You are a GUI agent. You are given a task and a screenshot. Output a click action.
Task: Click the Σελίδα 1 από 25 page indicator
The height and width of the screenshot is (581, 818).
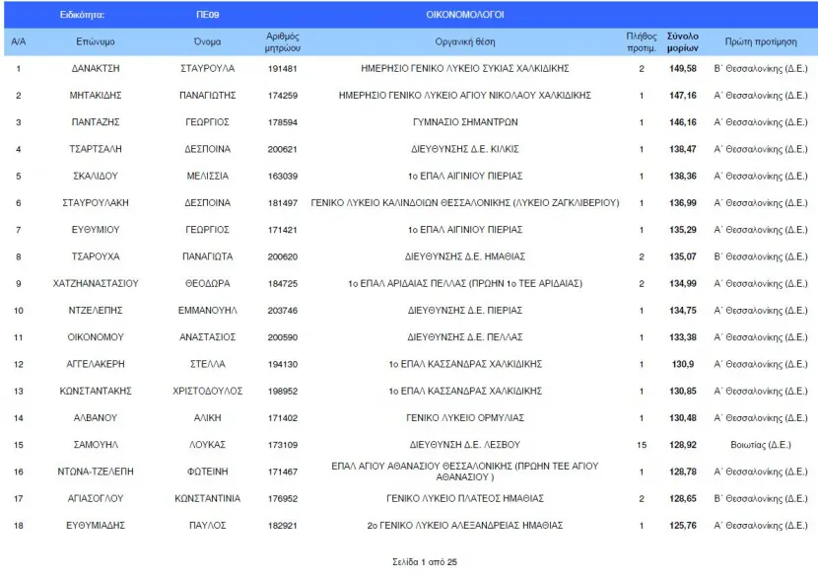point(425,562)
